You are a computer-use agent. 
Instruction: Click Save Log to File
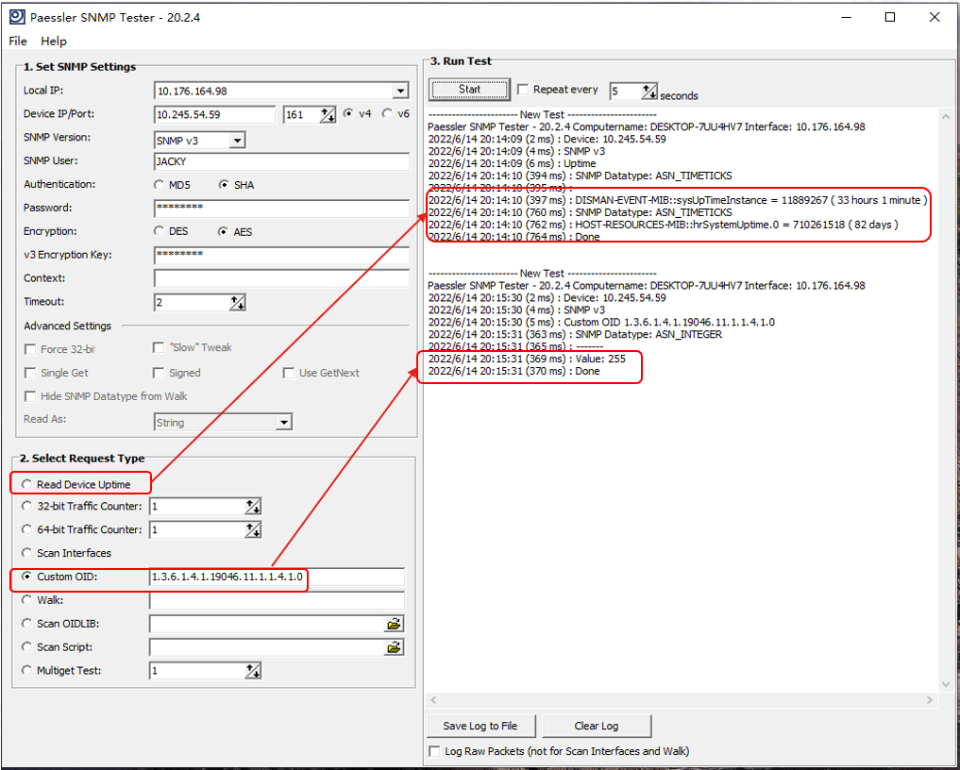[x=480, y=726]
